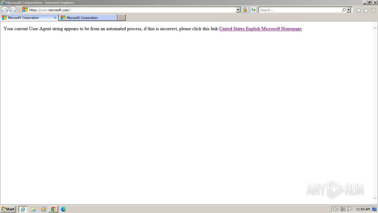The width and height of the screenshot is (378, 213).
Task: Launch Windows Media Player from the taskbar
Action: pyautogui.click(x=43, y=209)
